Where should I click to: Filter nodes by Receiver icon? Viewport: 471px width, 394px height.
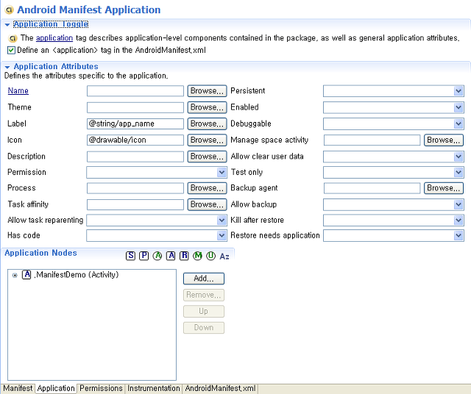pos(184,256)
